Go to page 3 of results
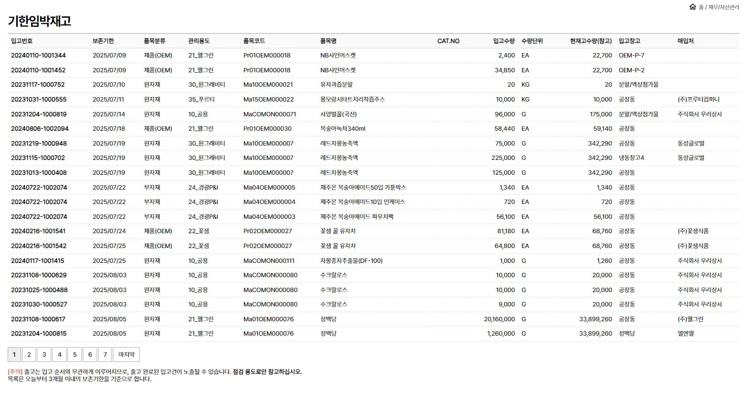This screenshot has height=406, width=744. point(44,354)
